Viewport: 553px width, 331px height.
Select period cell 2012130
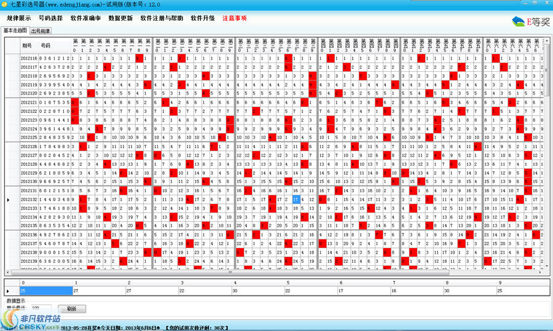pos(29,182)
